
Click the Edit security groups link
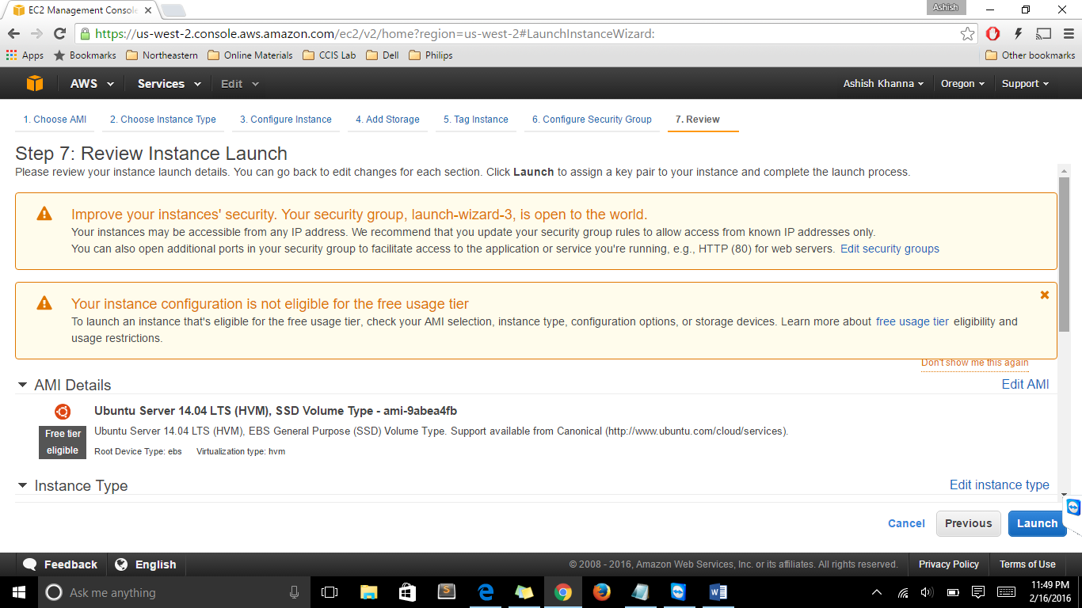coord(890,249)
